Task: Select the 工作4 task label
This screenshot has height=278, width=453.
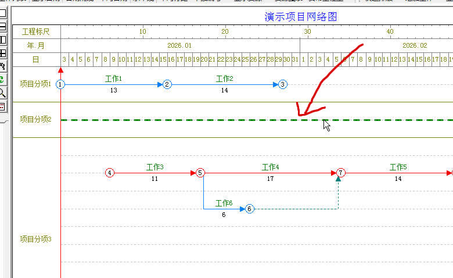Action: click(270, 167)
